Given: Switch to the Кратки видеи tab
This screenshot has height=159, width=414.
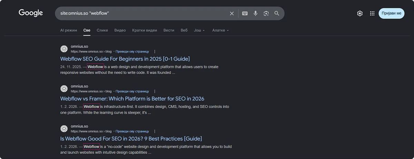Looking at the screenshot, I should pos(145,30).
